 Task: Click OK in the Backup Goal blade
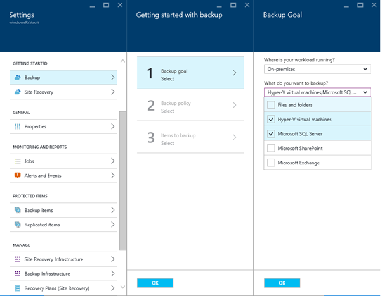[x=282, y=283]
